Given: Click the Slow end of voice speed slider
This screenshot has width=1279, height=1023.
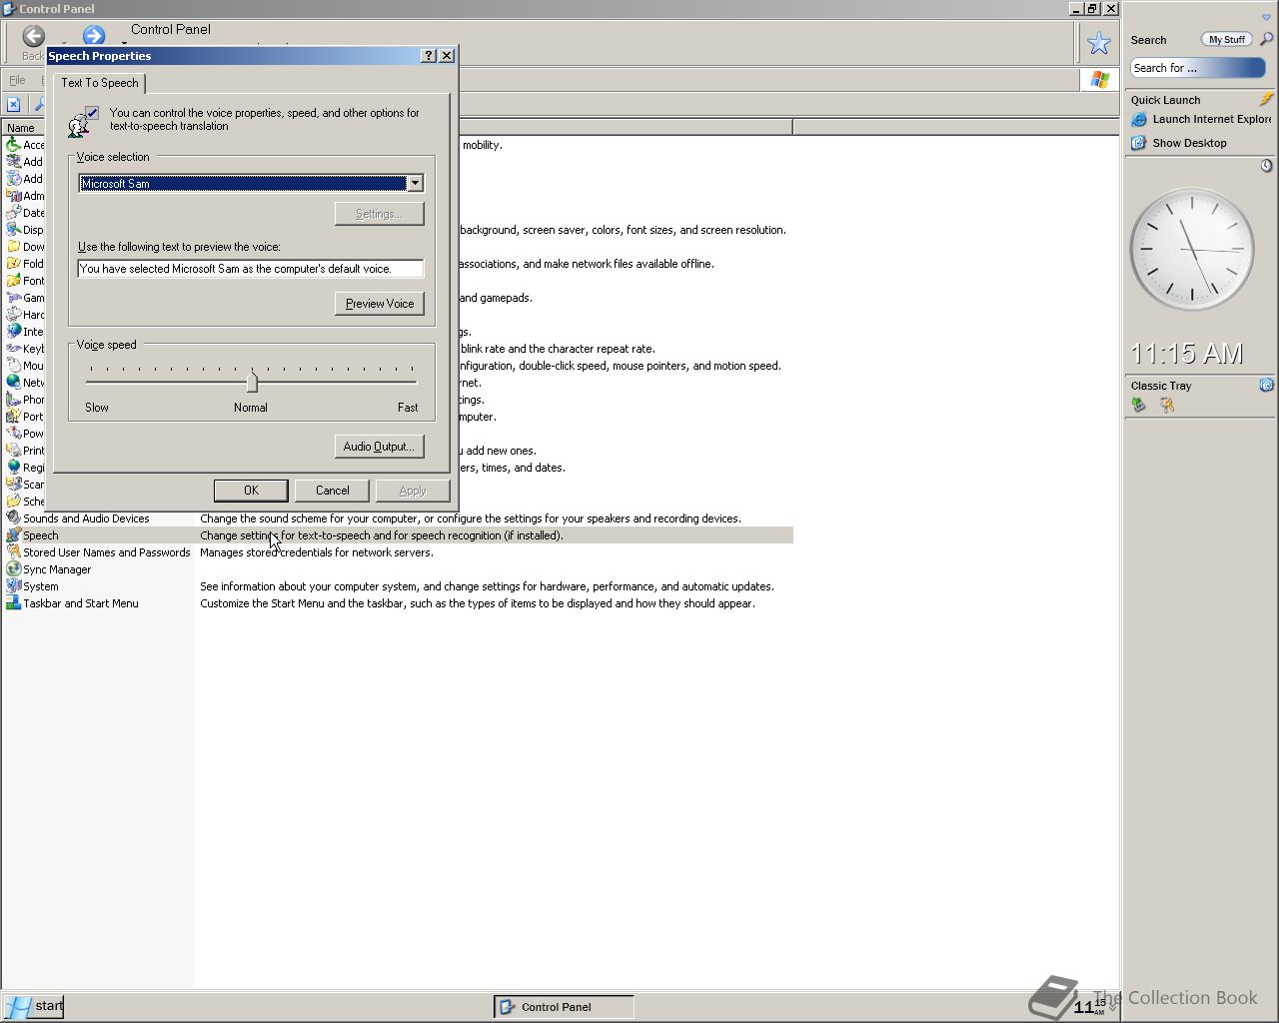Looking at the screenshot, I should (x=97, y=408).
